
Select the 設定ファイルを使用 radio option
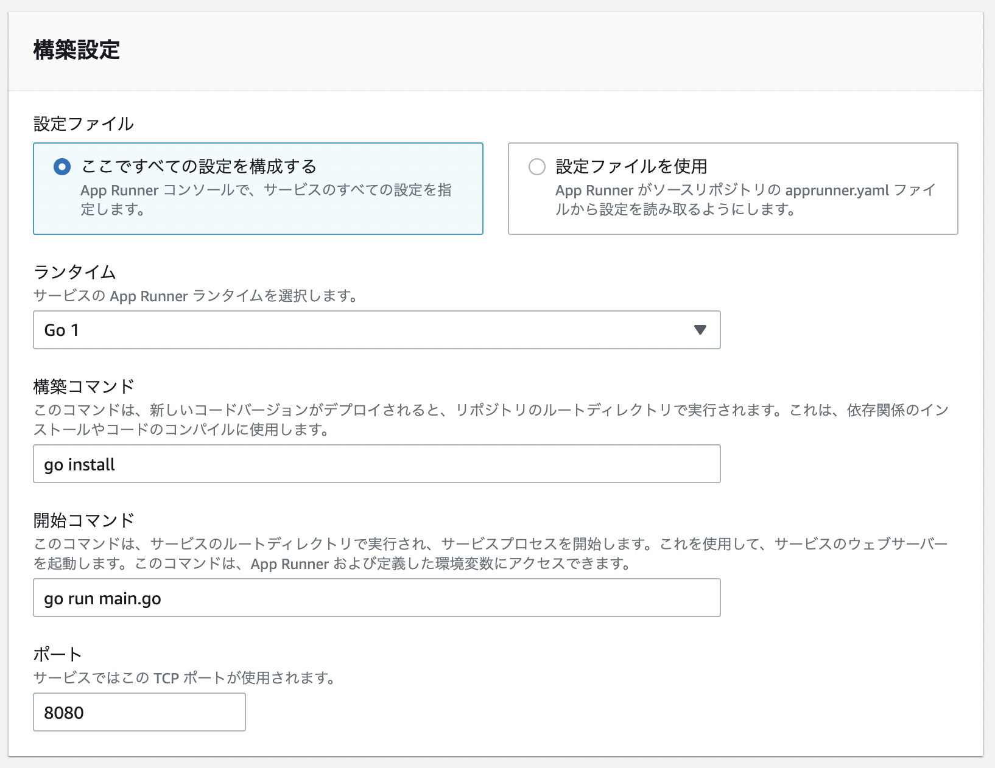coord(536,167)
